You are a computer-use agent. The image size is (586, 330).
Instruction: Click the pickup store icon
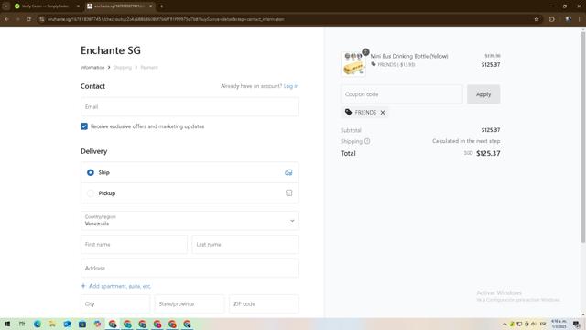point(289,193)
